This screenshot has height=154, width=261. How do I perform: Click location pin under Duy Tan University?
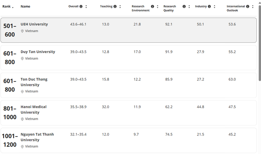[22, 59]
